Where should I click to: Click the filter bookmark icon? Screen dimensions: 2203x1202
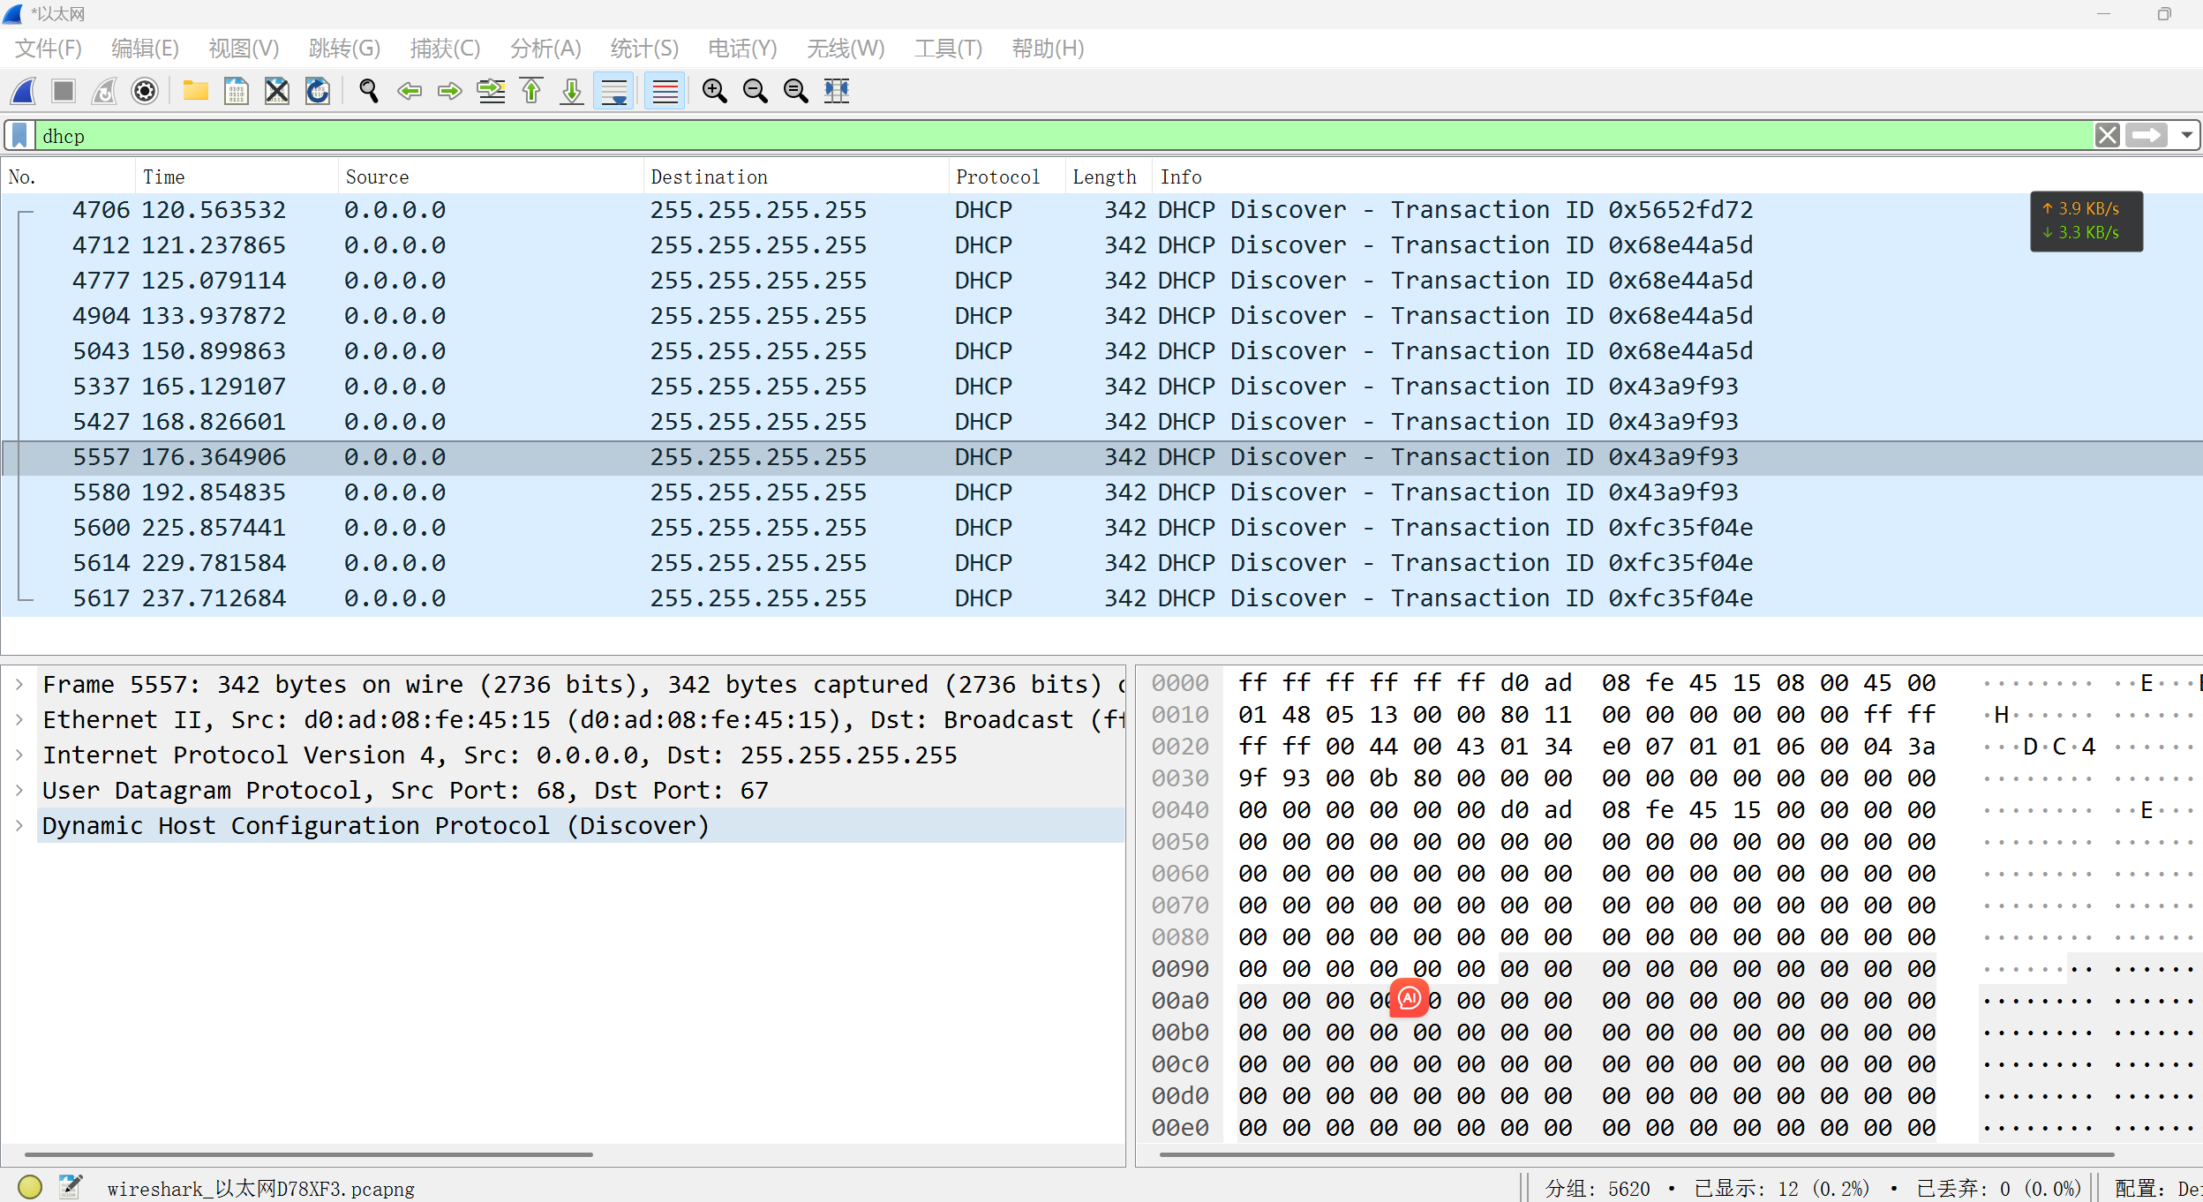click(x=19, y=136)
